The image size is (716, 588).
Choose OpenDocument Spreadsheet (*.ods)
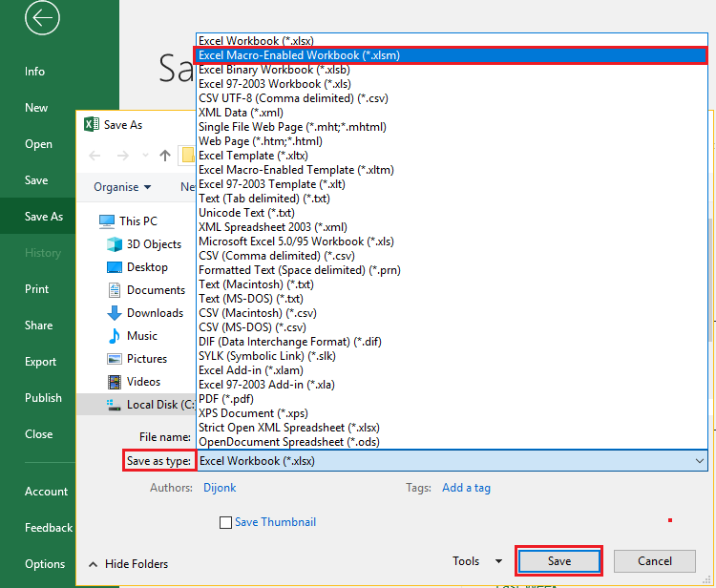pos(453,442)
